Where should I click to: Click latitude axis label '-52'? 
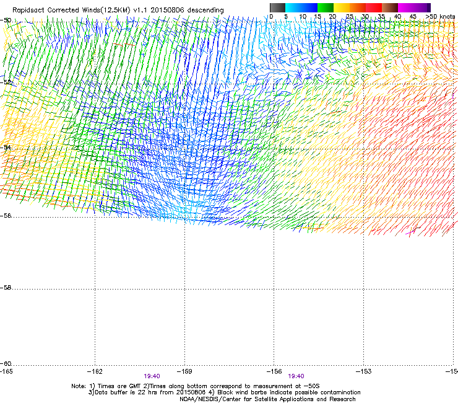(x=6, y=82)
